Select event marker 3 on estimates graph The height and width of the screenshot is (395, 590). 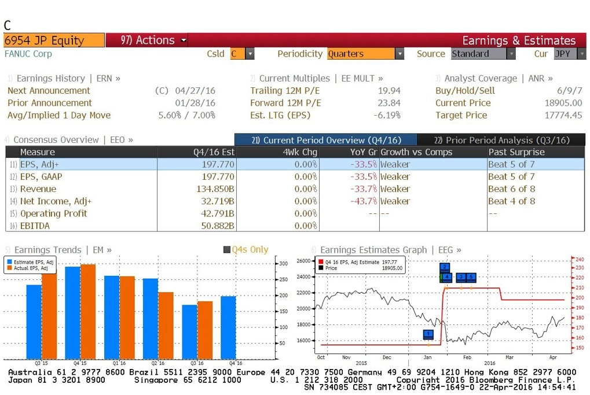point(461,278)
